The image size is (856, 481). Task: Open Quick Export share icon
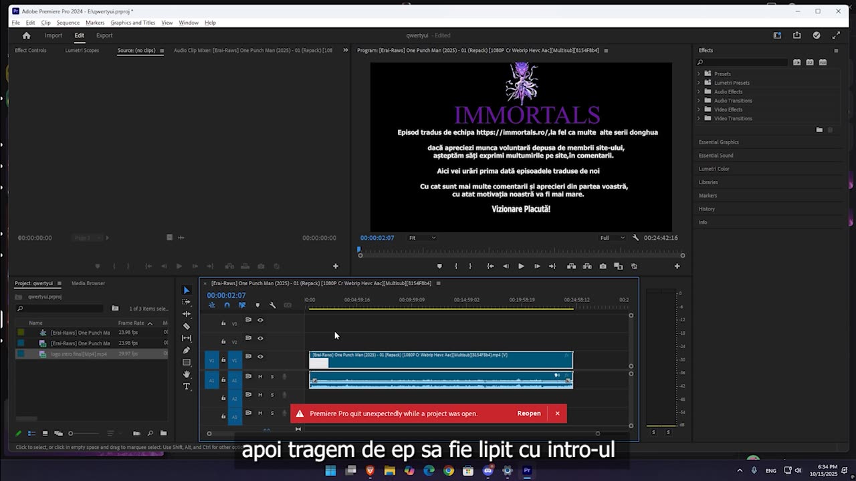796,35
